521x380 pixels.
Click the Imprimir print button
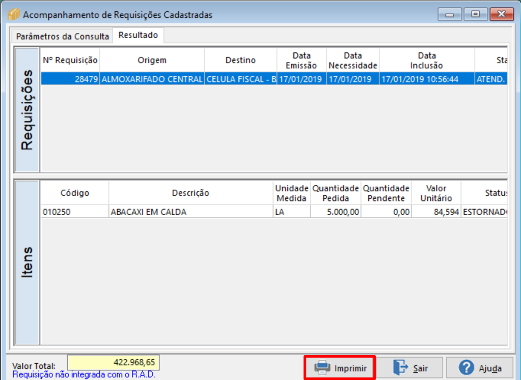tap(340, 368)
